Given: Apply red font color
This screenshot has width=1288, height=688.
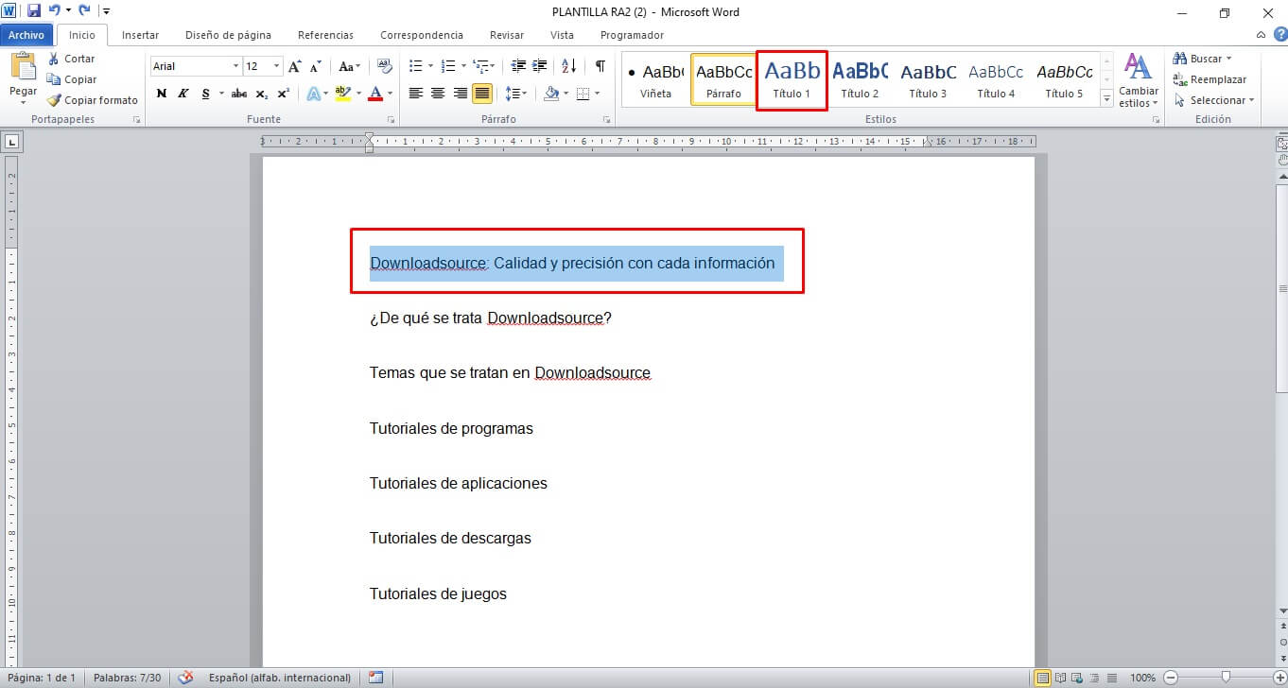Looking at the screenshot, I should pos(375,94).
